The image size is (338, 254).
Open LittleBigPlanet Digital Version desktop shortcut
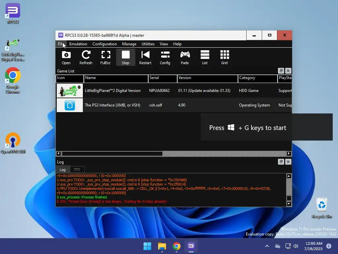pos(13,50)
